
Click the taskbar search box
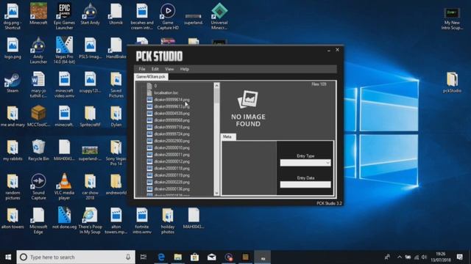(76, 257)
